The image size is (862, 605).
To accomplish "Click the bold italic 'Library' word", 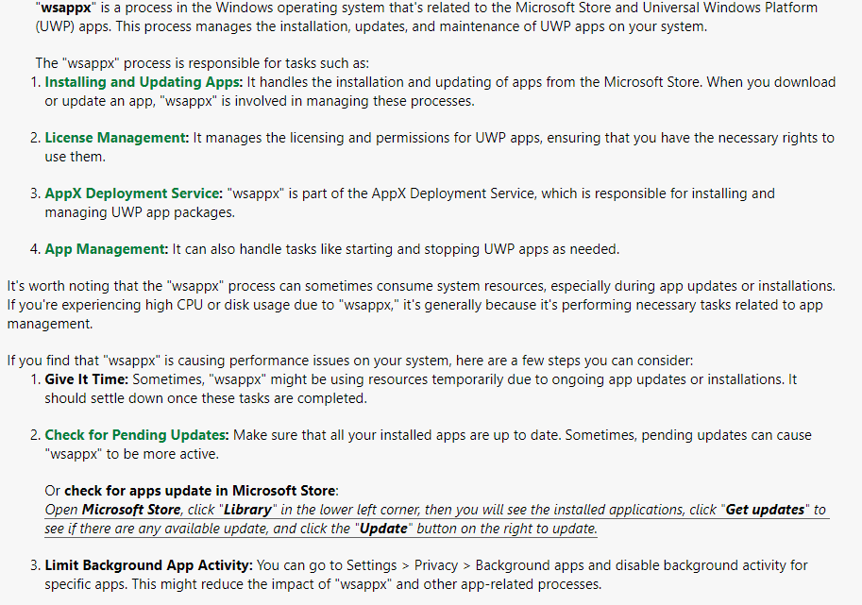I will click(x=247, y=510).
